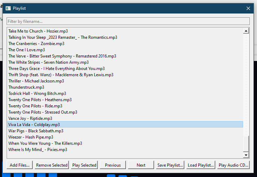The height and width of the screenshot is (177, 257).
Task: Select The Verve - Bitter Sweet Symphony track
Action: (x=125, y=56)
